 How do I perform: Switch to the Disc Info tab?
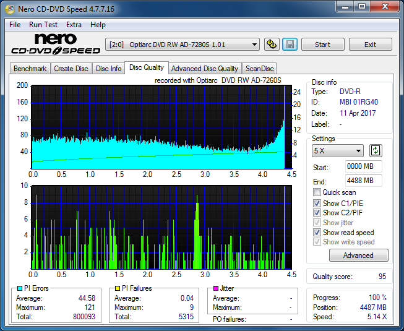point(108,69)
